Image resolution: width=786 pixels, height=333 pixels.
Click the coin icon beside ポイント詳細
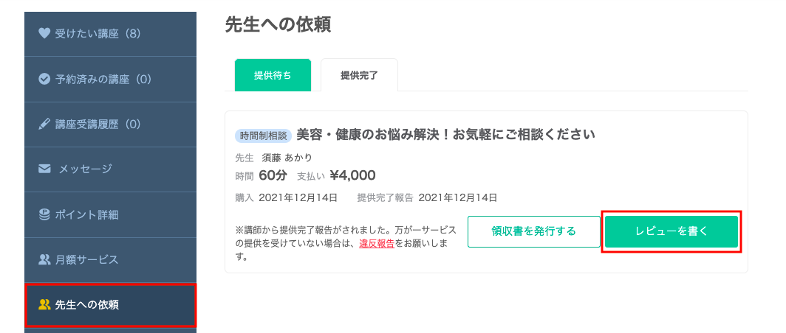coord(44,214)
